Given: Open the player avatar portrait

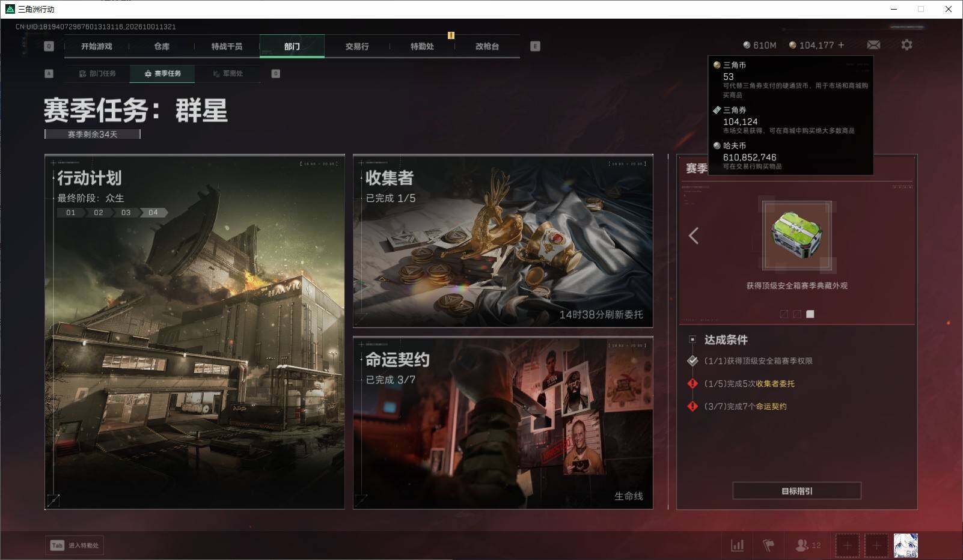Looking at the screenshot, I should pyautogui.click(x=906, y=546).
